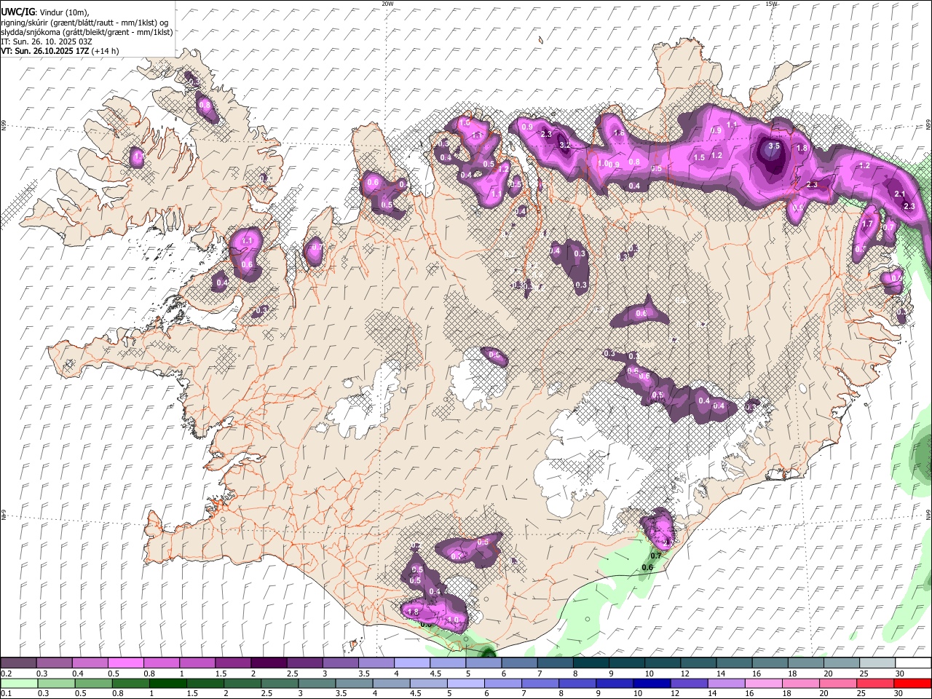Image resolution: width=932 pixels, height=699 pixels.
Task: Click the 30 tick label of the snow legend
Action: pyautogui.click(x=900, y=674)
